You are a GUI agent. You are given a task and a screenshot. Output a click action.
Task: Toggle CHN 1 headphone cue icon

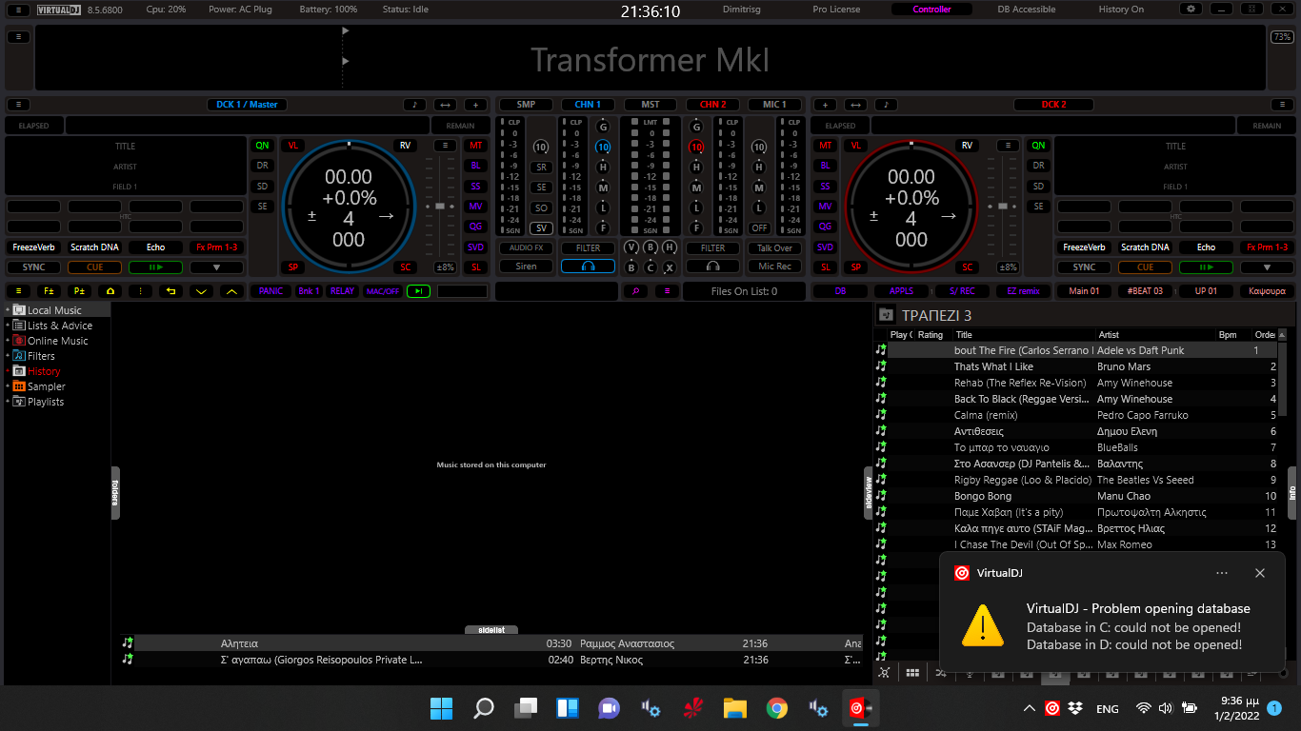tap(588, 267)
